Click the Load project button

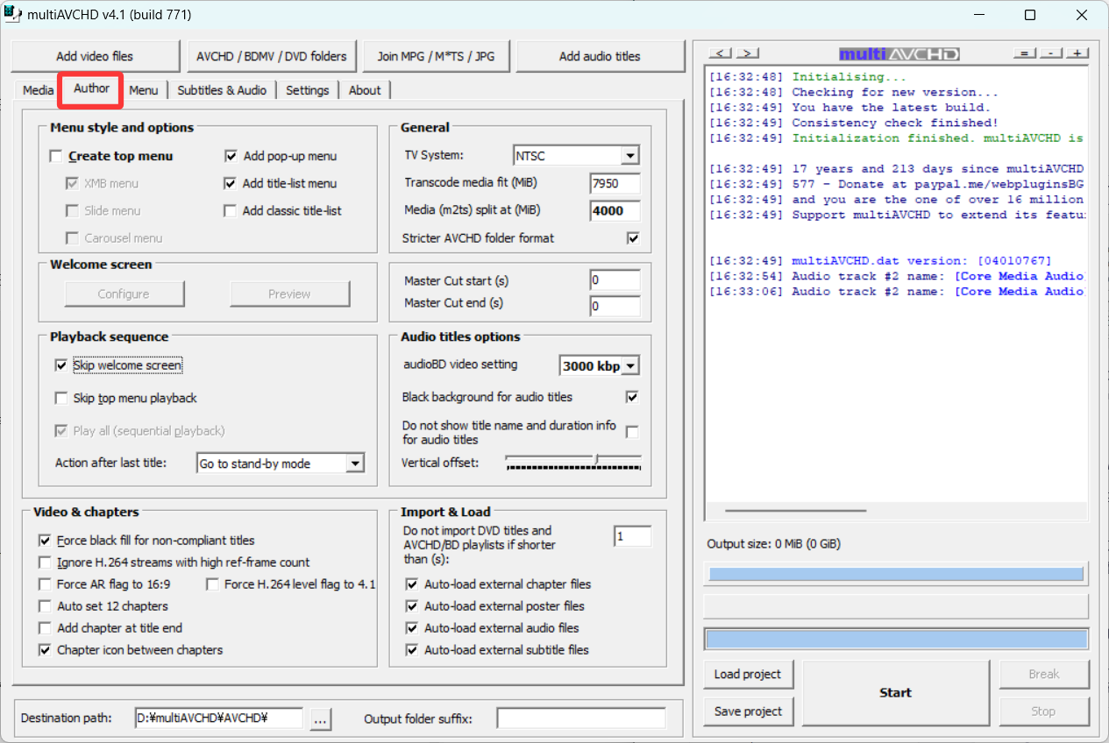tap(748, 674)
